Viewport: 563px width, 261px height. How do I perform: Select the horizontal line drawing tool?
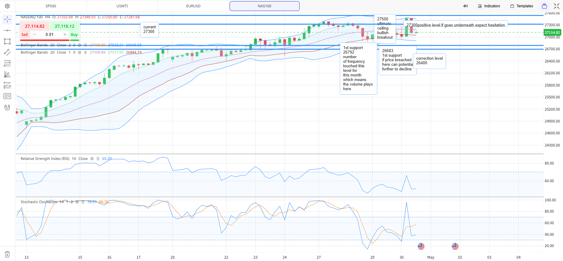pos(7,30)
